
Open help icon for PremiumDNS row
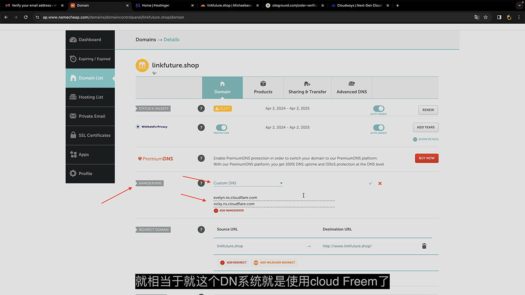pyautogui.click(x=201, y=159)
